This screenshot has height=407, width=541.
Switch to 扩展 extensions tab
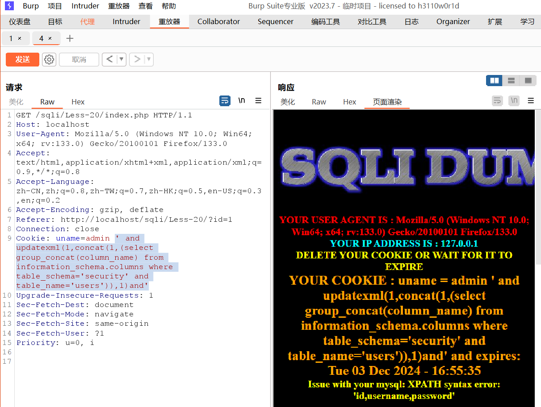(495, 21)
